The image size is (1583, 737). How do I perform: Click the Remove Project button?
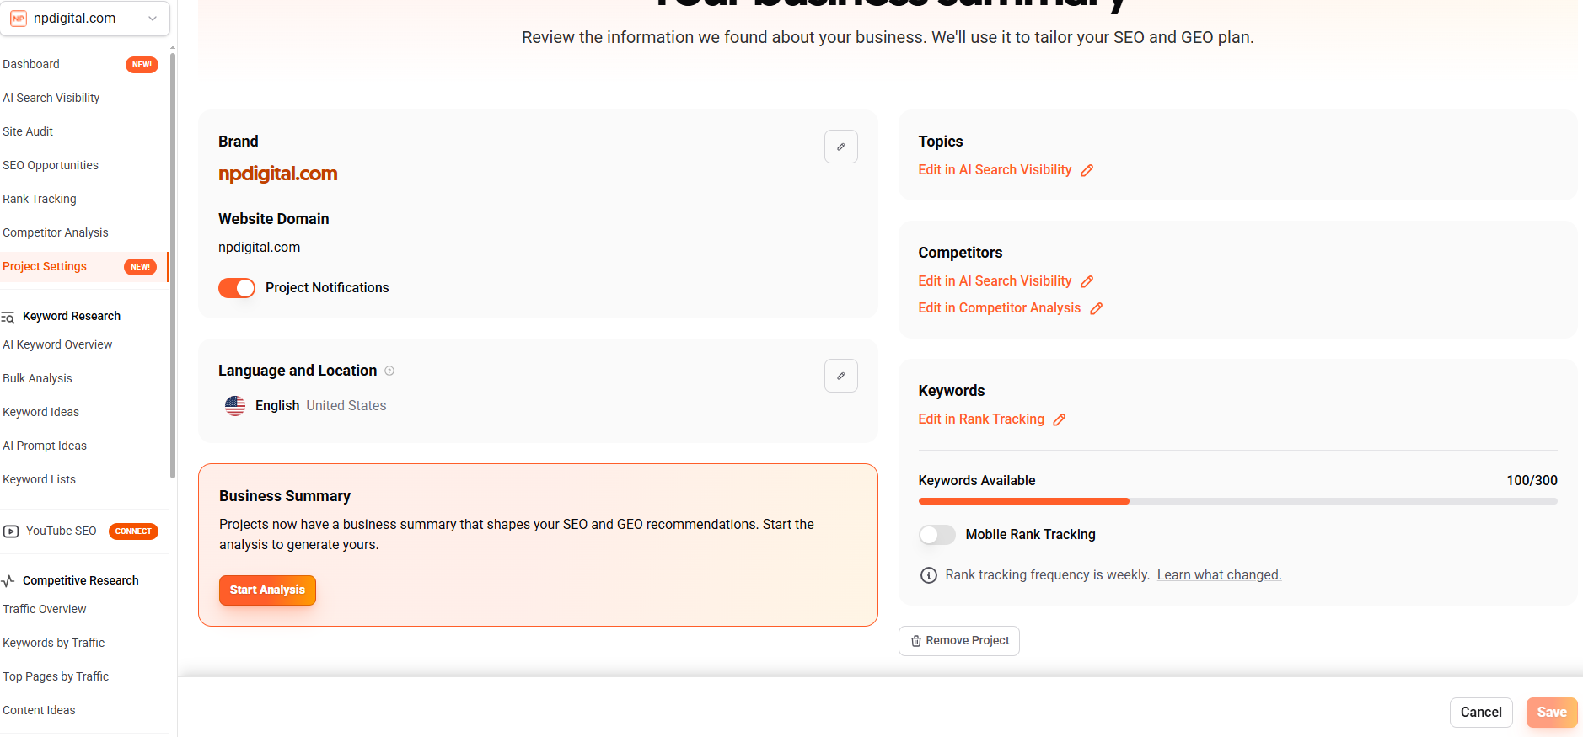(959, 641)
